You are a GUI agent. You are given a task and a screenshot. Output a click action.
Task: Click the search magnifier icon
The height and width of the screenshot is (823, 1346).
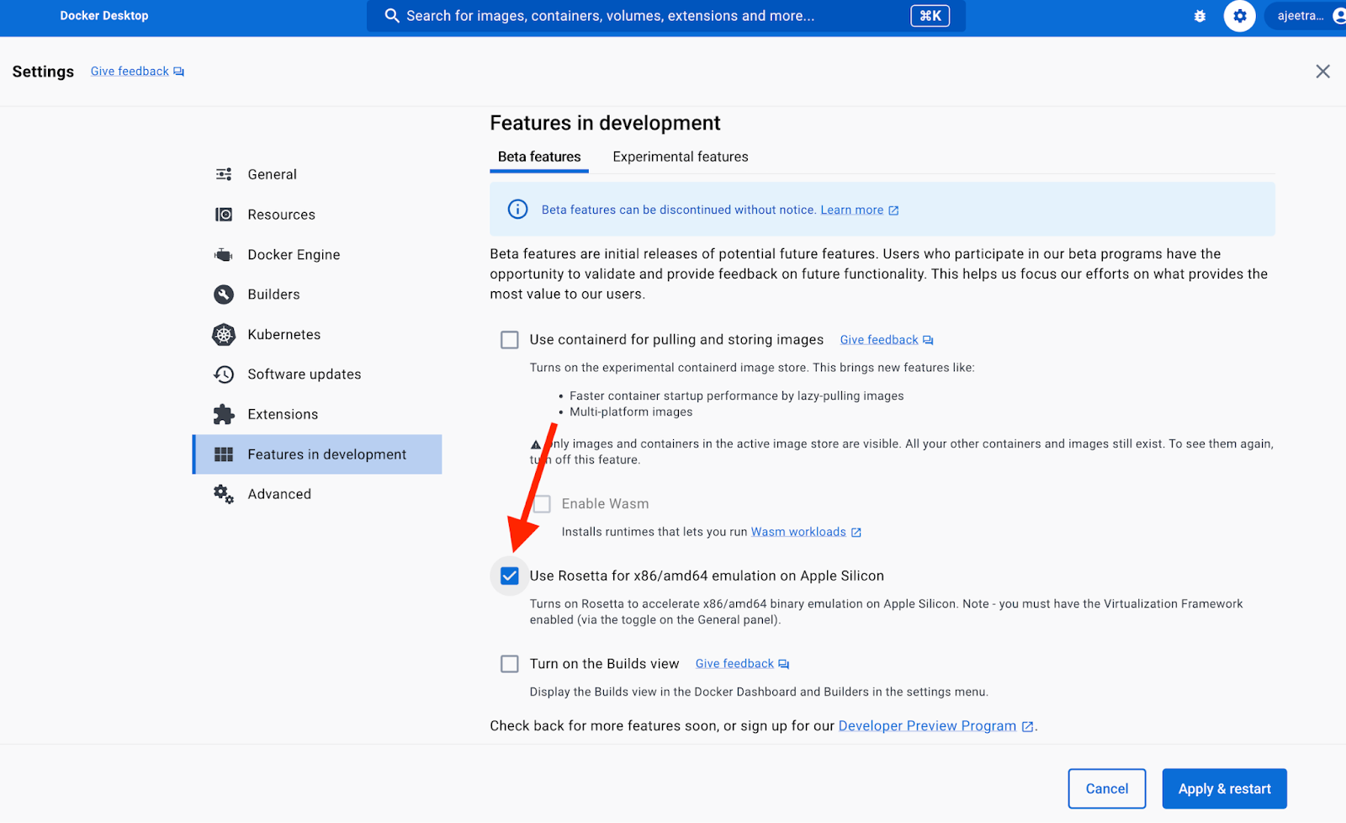click(x=392, y=16)
